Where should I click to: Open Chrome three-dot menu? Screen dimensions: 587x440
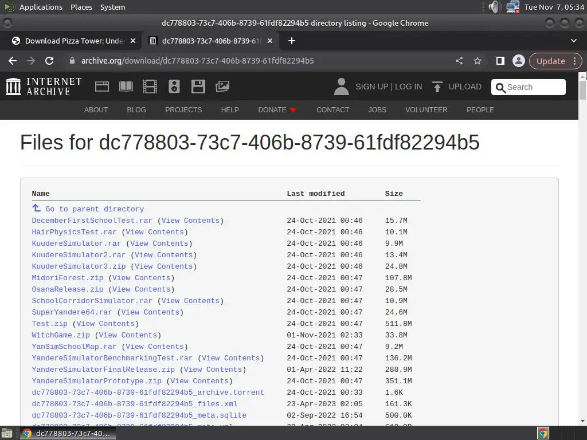[x=574, y=61]
